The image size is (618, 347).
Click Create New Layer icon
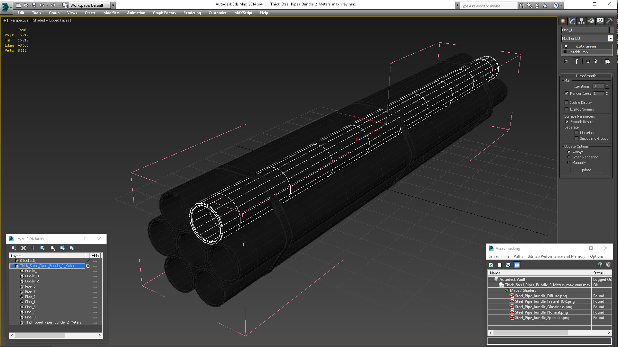14,248
